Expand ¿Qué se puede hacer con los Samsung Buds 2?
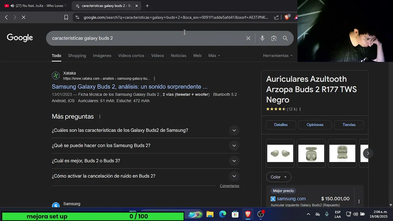The width and height of the screenshot is (393, 221). (x=146, y=145)
